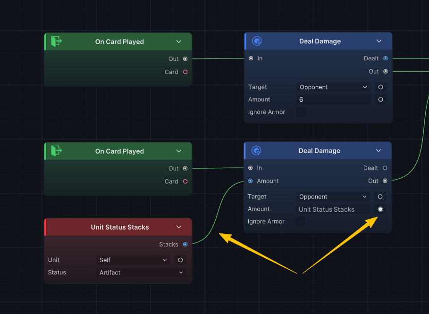
Task: Collapse the Deal Damage node with Amount 6
Action: (x=379, y=41)
